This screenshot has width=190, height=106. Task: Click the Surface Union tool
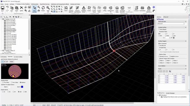(x=99, y=8)
